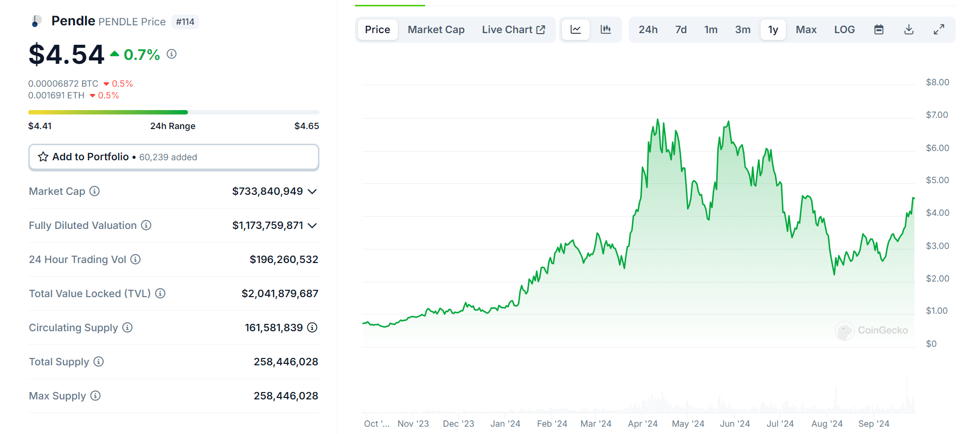The height and width of the screenshot is (434, 967).
Task: Click the $733,840,949 market cap value
Action: click(x=268, y=191)
